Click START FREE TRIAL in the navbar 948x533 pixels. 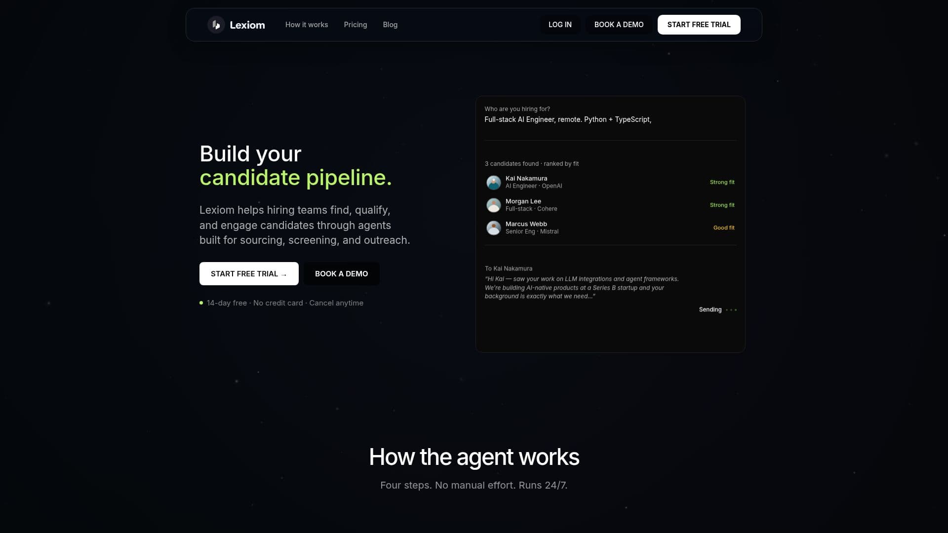click(699, 25)
